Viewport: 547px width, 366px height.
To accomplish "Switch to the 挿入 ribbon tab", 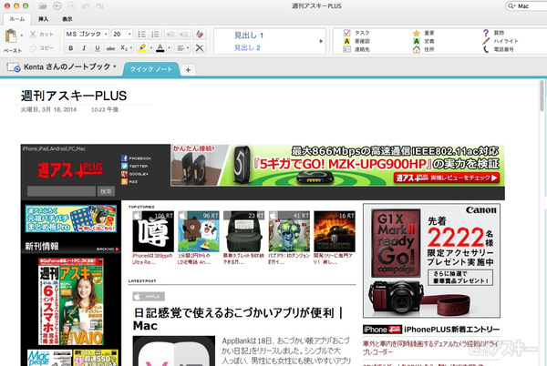I will pyautogui.click(x=43, y=19).
